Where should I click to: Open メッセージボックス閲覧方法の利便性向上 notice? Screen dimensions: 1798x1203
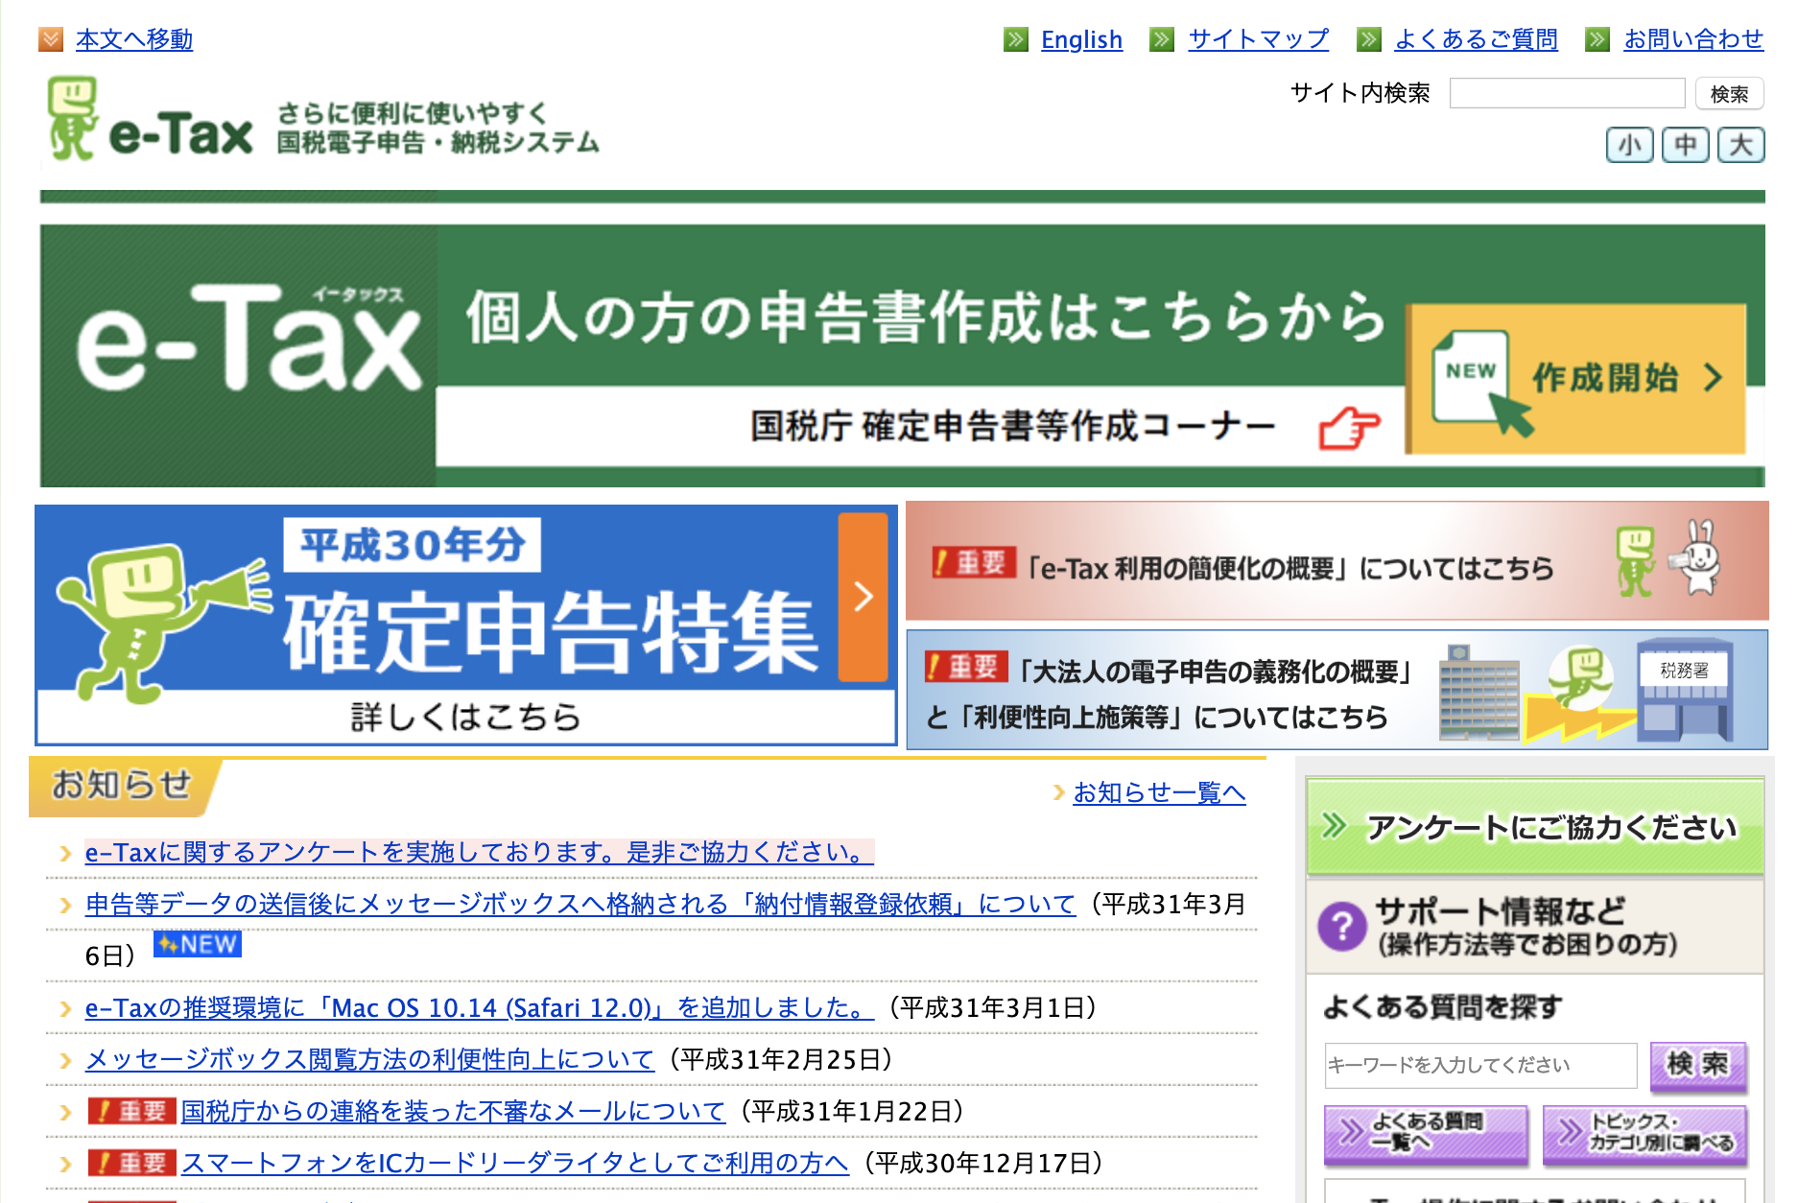(x=369, y=1059)
